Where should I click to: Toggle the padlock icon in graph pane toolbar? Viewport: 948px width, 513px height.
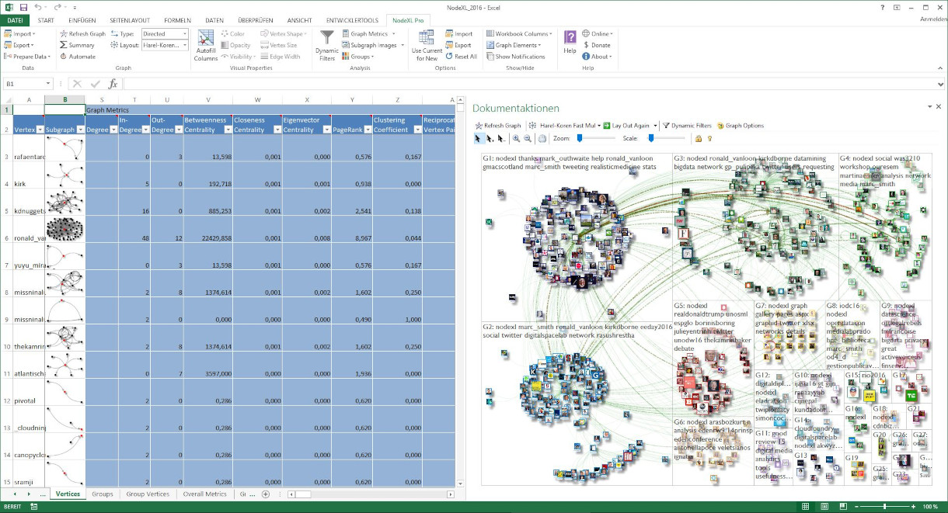point(699,138)
